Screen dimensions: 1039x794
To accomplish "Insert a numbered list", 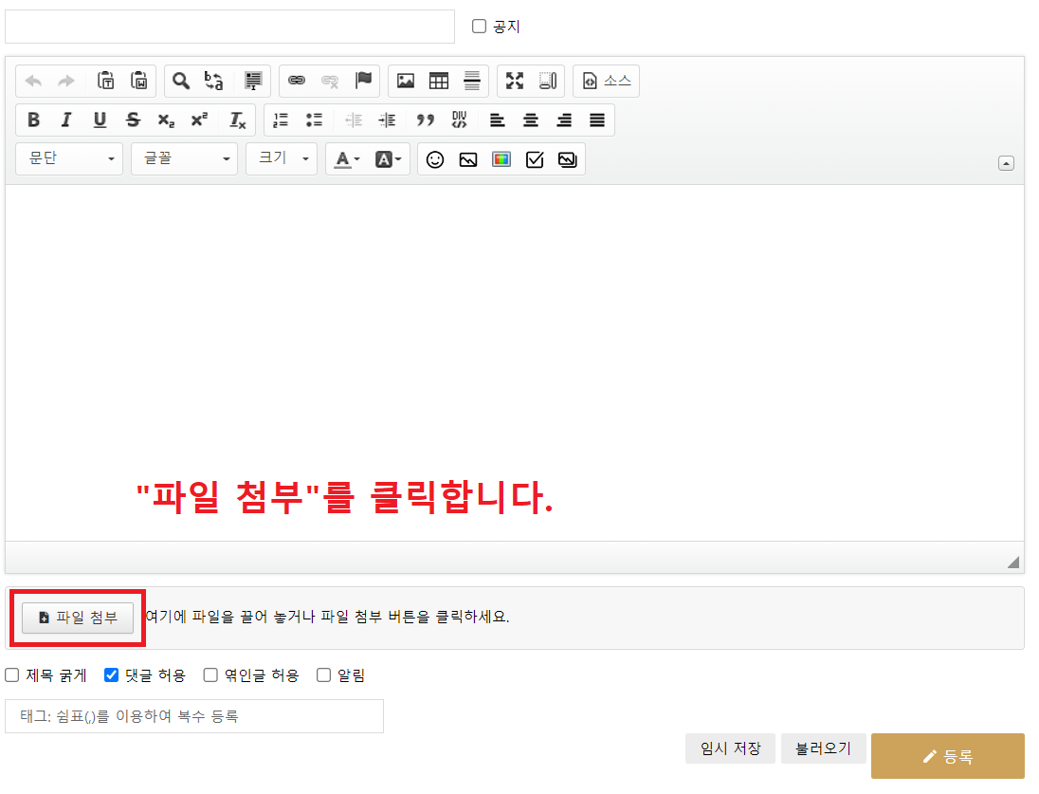I will (x=281, y=120).
